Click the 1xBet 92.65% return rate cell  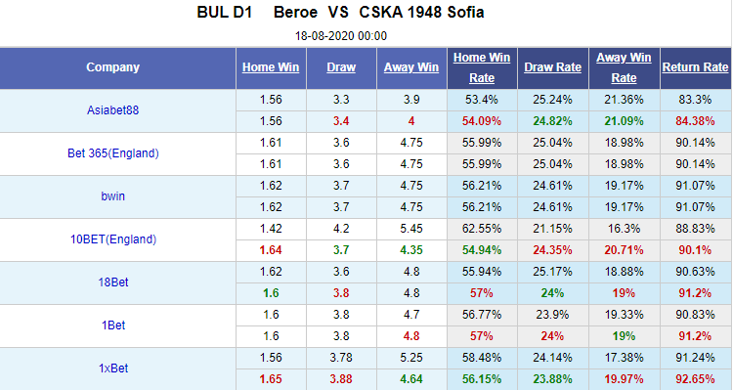click(695, 379)
